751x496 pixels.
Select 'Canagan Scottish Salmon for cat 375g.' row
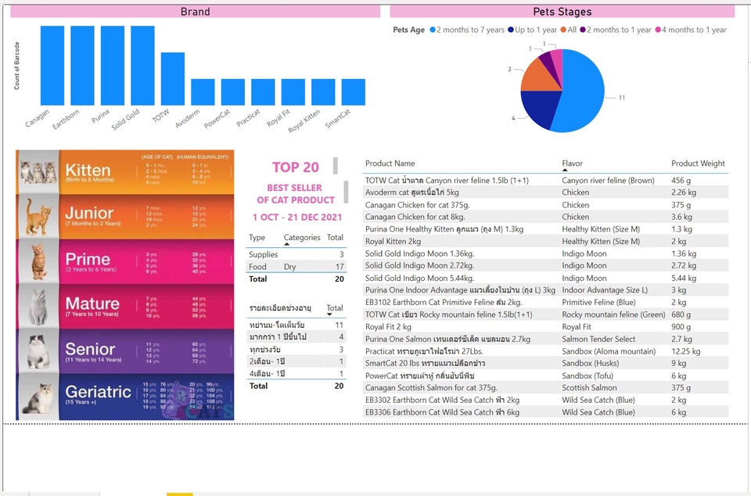point(545,388)
